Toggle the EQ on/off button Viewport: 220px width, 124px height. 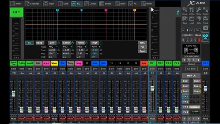[x=30, y=43]
